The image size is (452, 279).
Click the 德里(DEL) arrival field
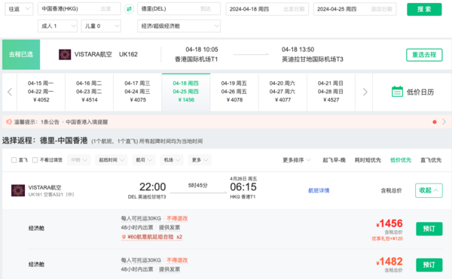point(179,9)
